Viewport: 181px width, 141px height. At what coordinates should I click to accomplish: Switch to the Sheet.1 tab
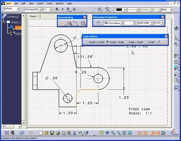click(x=34, y=16)
